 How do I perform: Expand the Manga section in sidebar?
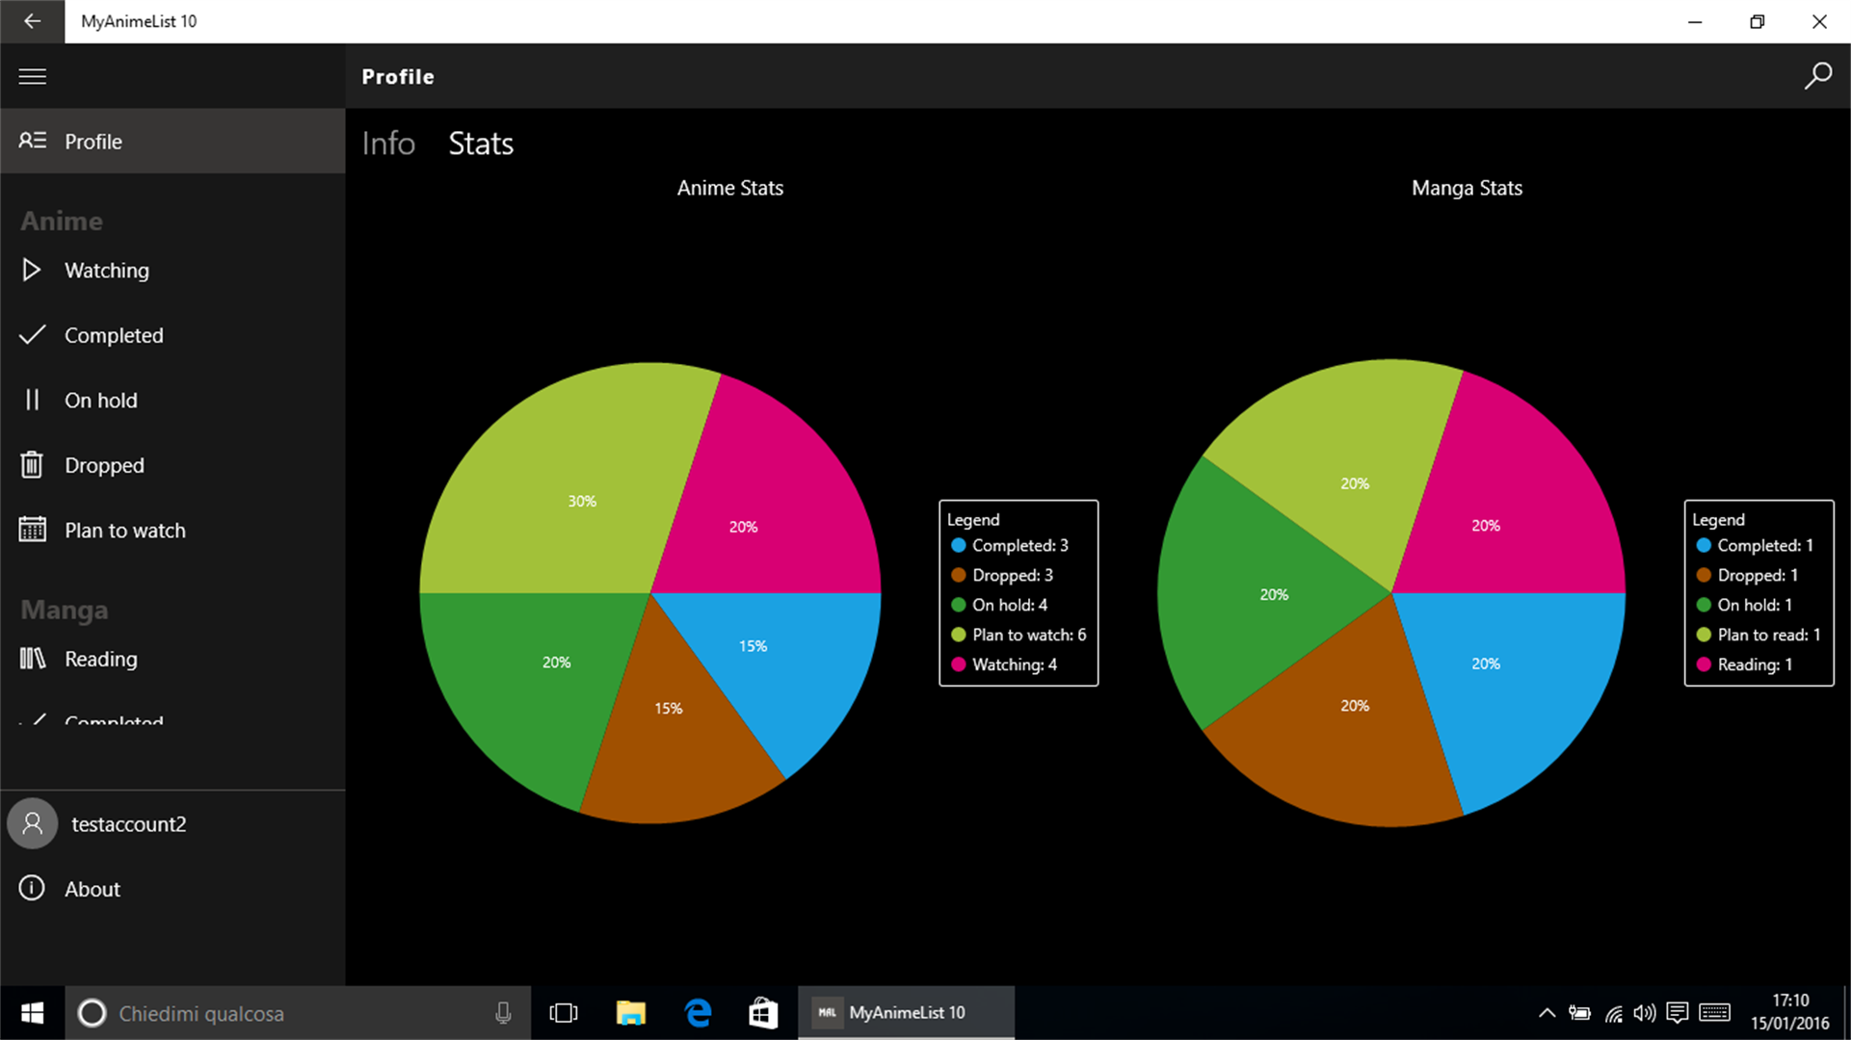[64, 609]
